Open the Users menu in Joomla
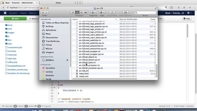 pos(23,13)
